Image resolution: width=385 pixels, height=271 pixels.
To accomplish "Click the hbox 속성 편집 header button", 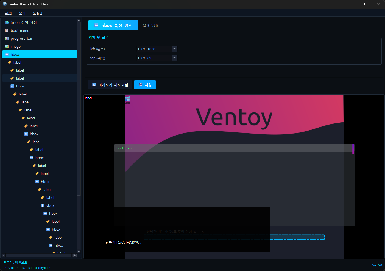I will point(113,25).
